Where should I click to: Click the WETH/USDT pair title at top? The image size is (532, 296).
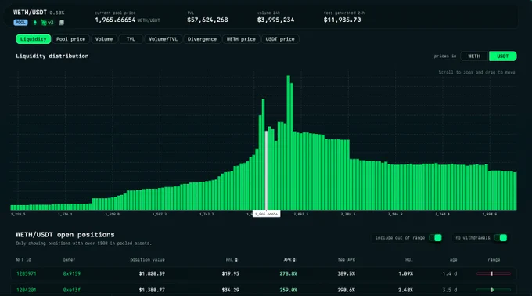click(30, 13)
